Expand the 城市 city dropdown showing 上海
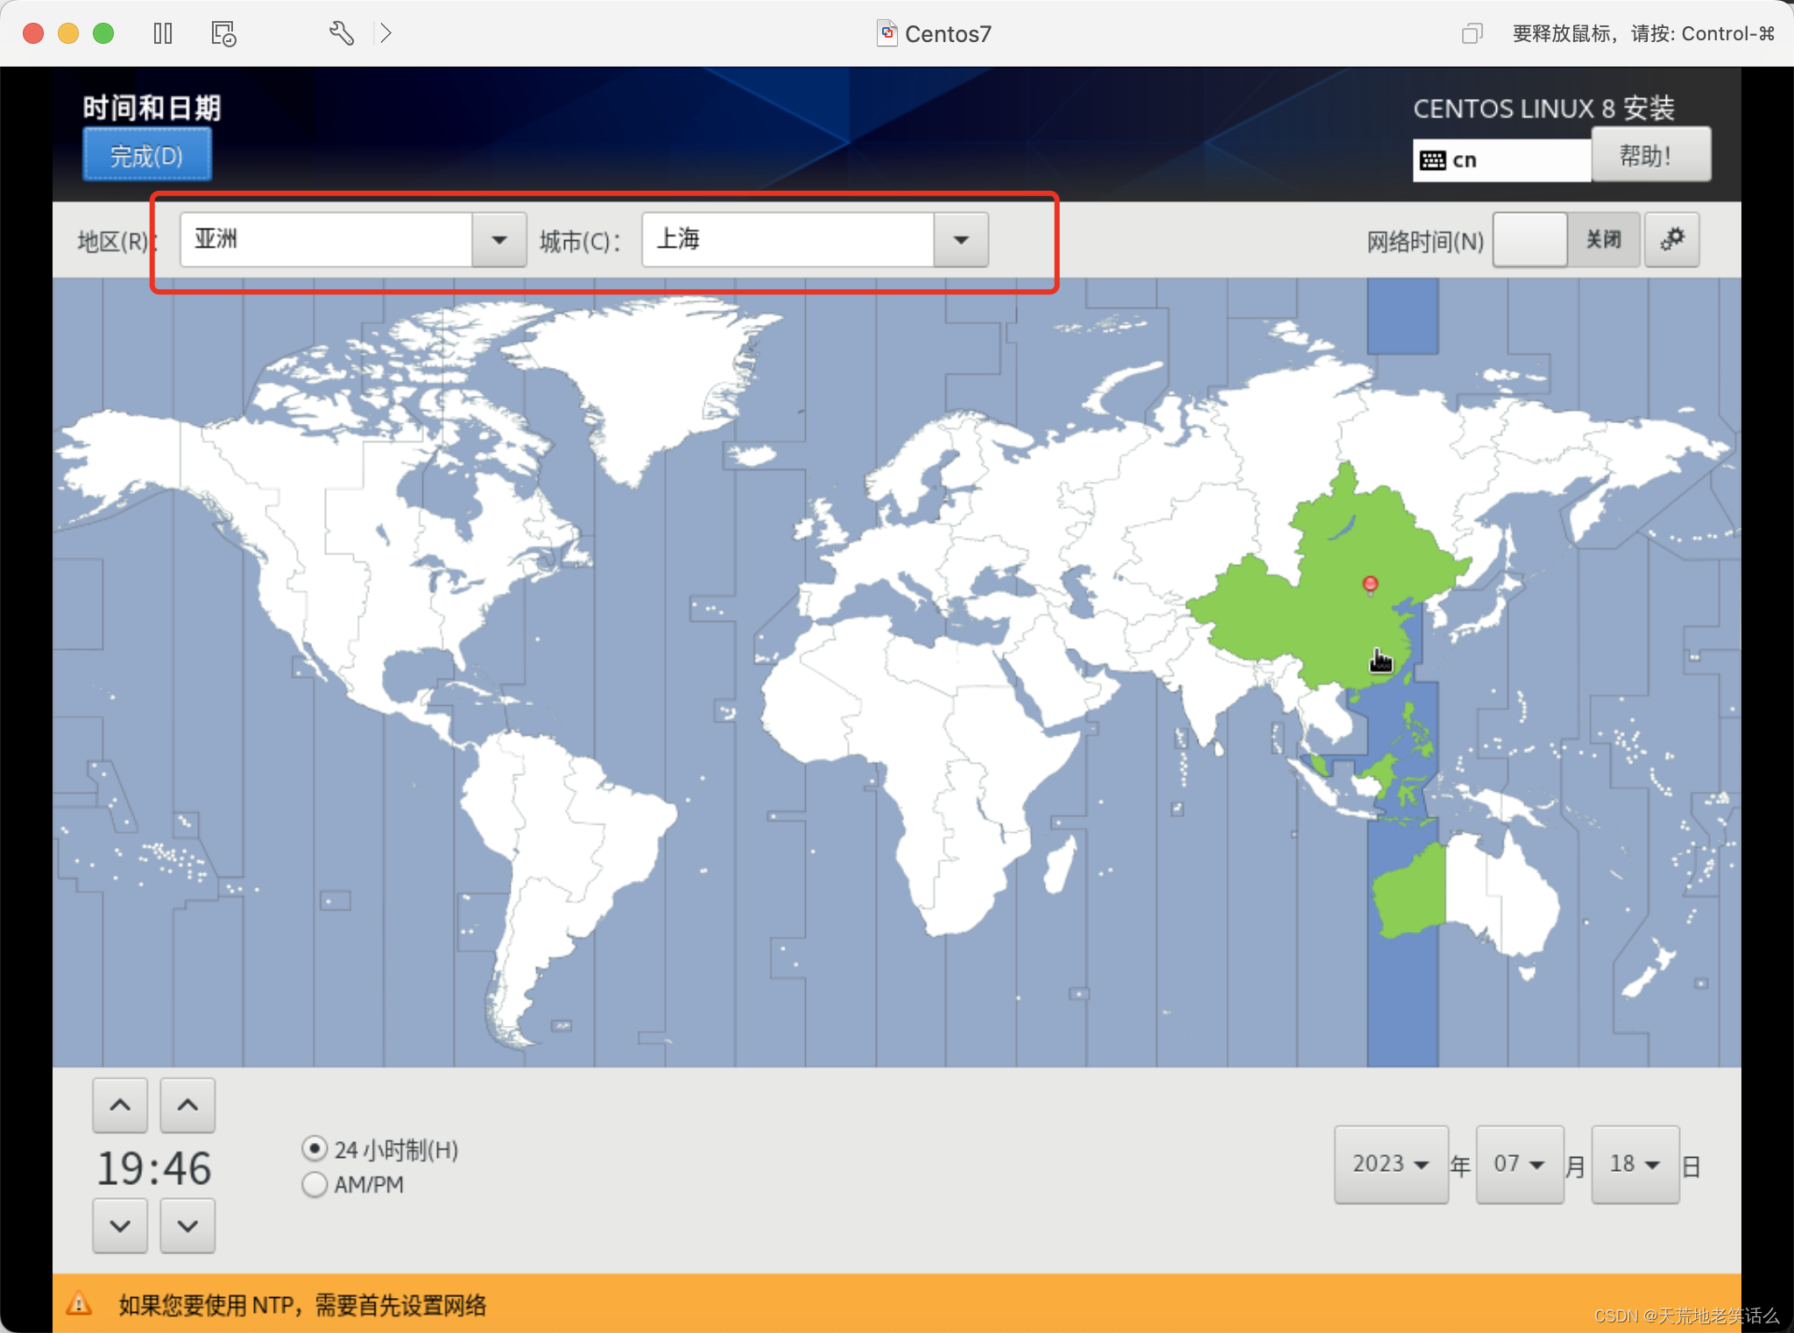Image resolution: width=1794 pixels, height=1333 pixels. pyautogui.click(x=960, y=239)
